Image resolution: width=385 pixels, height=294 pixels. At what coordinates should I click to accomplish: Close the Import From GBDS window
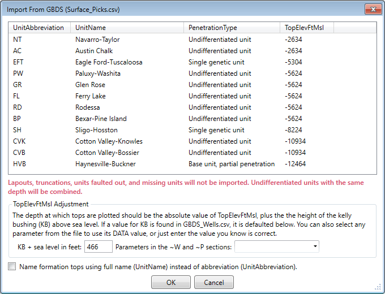click(373, 9)
